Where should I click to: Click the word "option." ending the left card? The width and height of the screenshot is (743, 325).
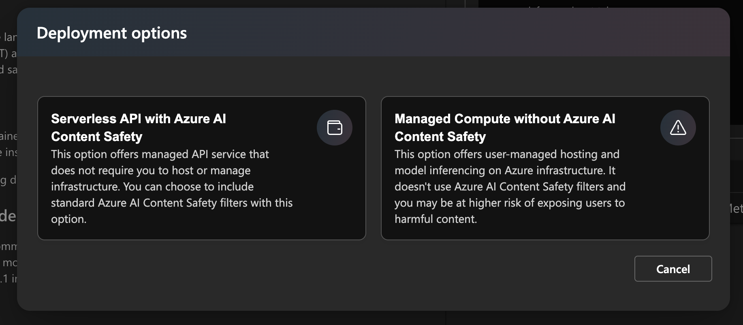[x=69, y=219]
